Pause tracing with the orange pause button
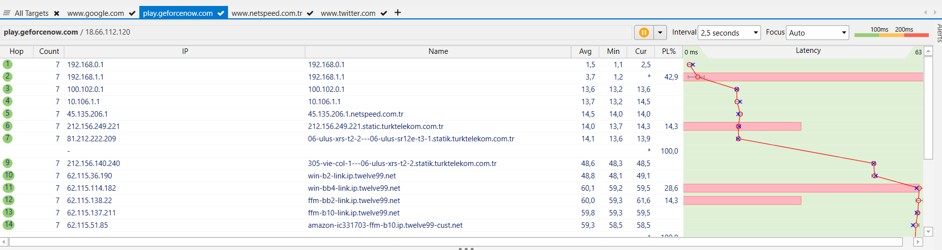Image resolution: width=942 pixels, height=250 pixels. [644, 33]
